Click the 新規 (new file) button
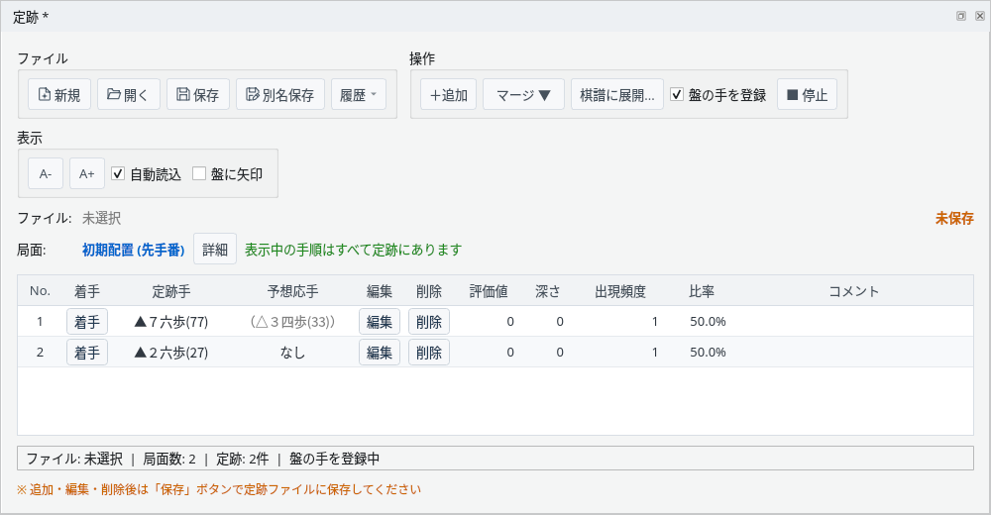Image resolution: width=991 pixels, height=515 pixels. click(59, 94)
